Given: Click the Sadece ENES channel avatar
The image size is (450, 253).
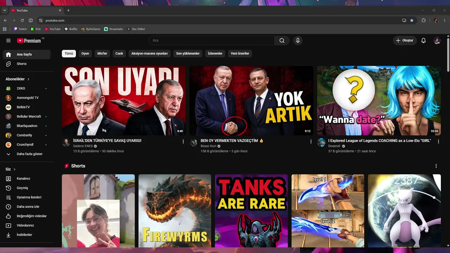Looking at the screenshot, I should pyautogui.click(x=66, y=142).
